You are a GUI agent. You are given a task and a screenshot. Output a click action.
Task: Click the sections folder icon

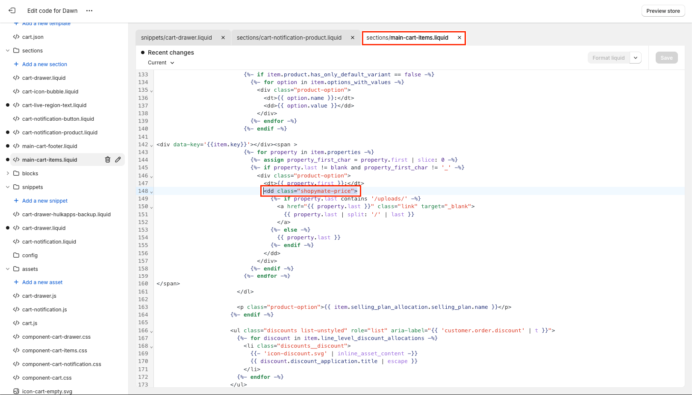click(16, 50)
